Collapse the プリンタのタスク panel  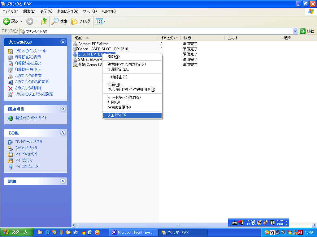63,42
